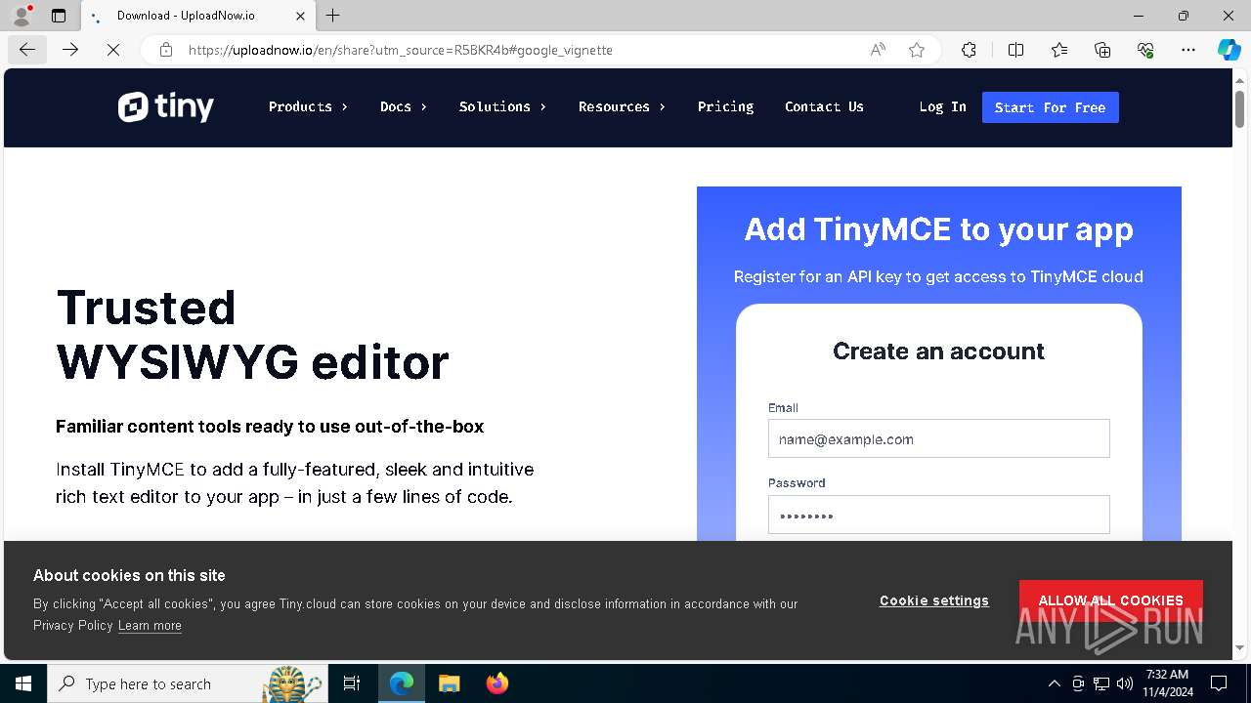Open File Explorer from the taskbar
Screen dimensions: 1251x703
click(449, 683)
